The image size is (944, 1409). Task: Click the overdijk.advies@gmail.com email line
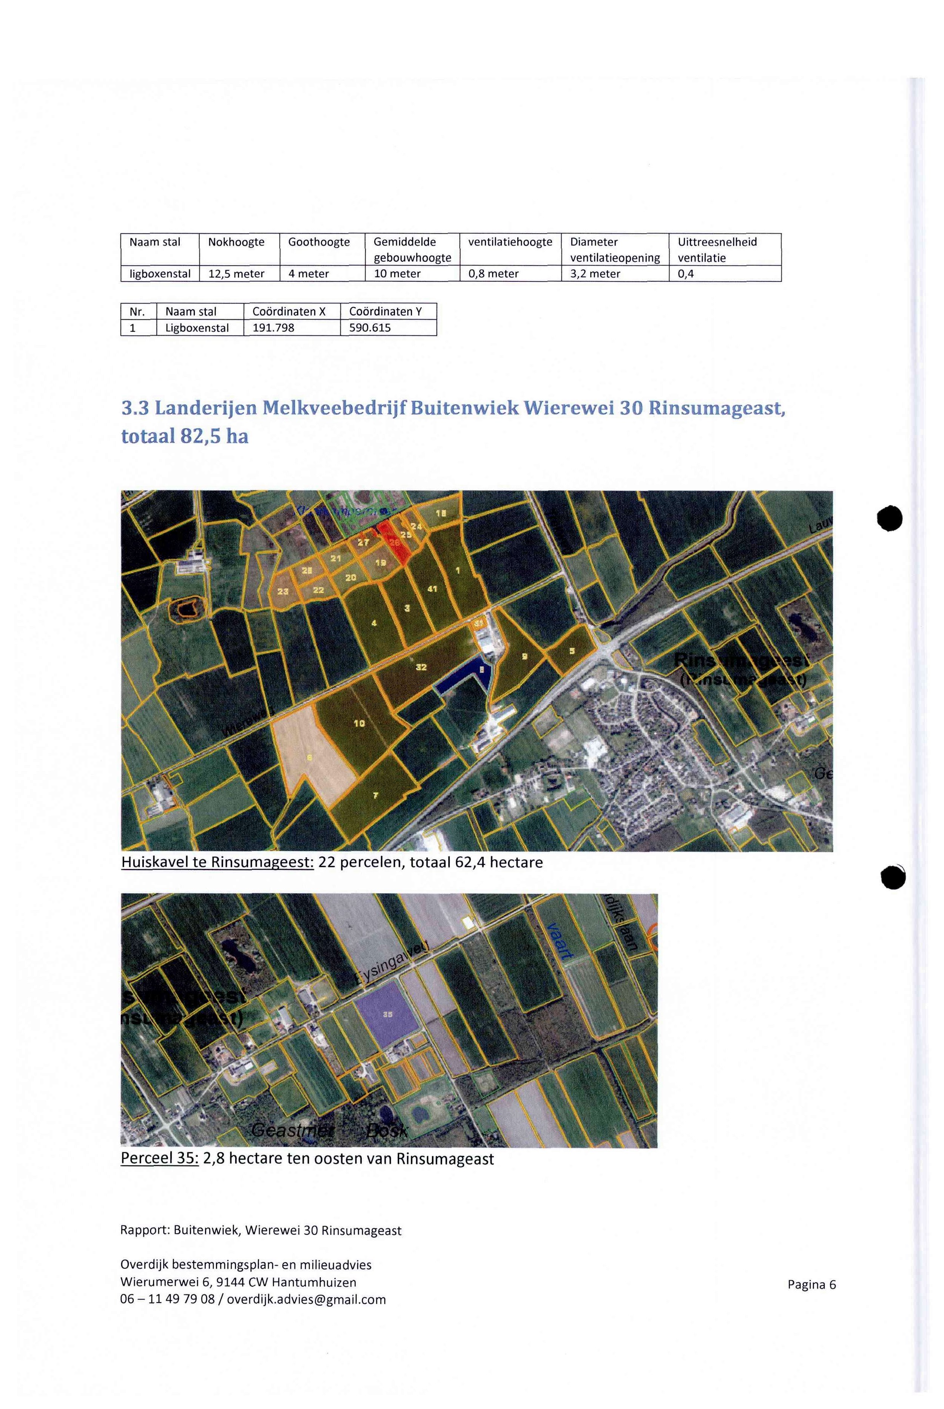[x=253, y=1299]
